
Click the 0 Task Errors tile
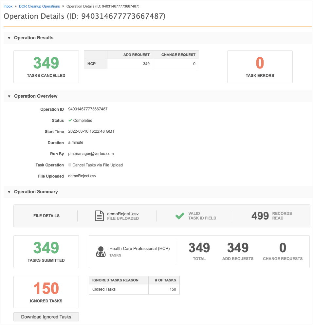pos(260,67)
